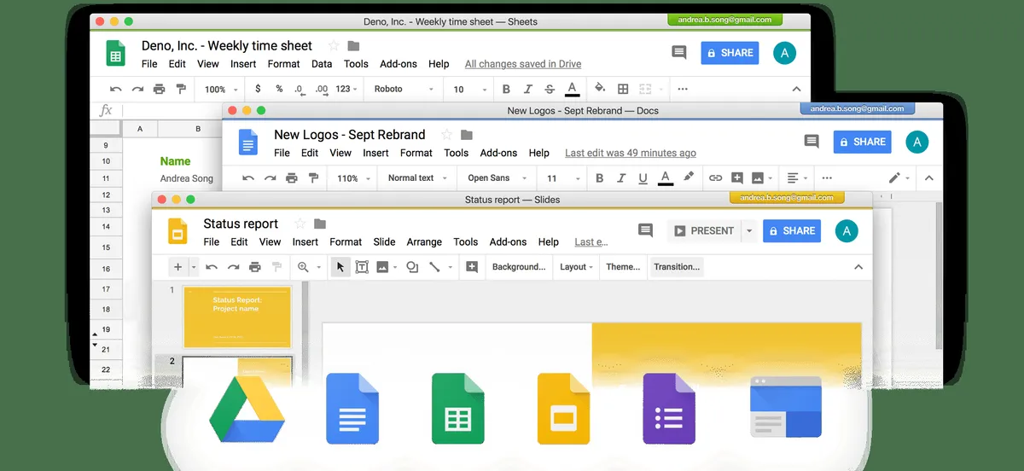
Task: Collapse Sheets header with chevron arrow
Action: (796, 89)
